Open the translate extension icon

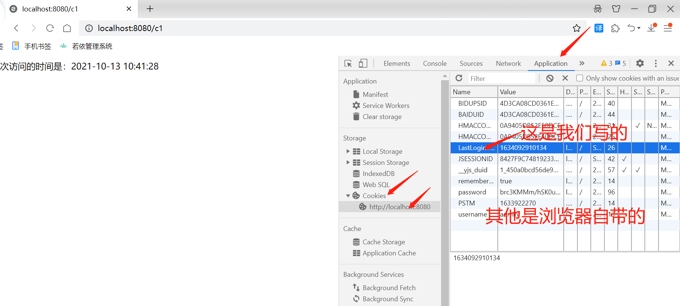tap(599, 28)
